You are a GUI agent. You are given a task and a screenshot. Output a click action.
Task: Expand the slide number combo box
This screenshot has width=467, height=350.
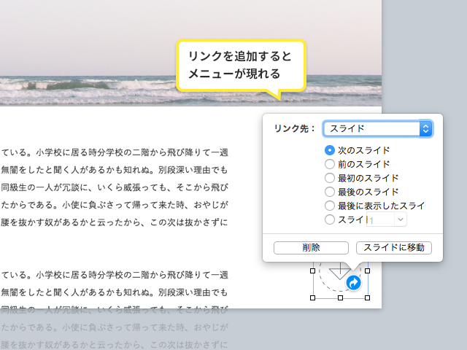pos(399,219)
